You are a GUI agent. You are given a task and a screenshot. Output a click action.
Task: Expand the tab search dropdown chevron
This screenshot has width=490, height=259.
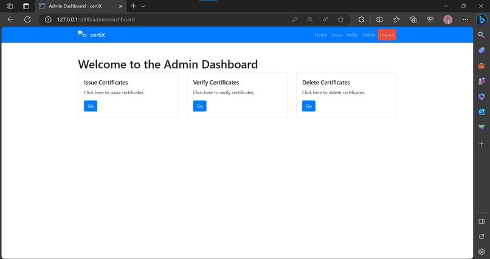click(143, 6)
